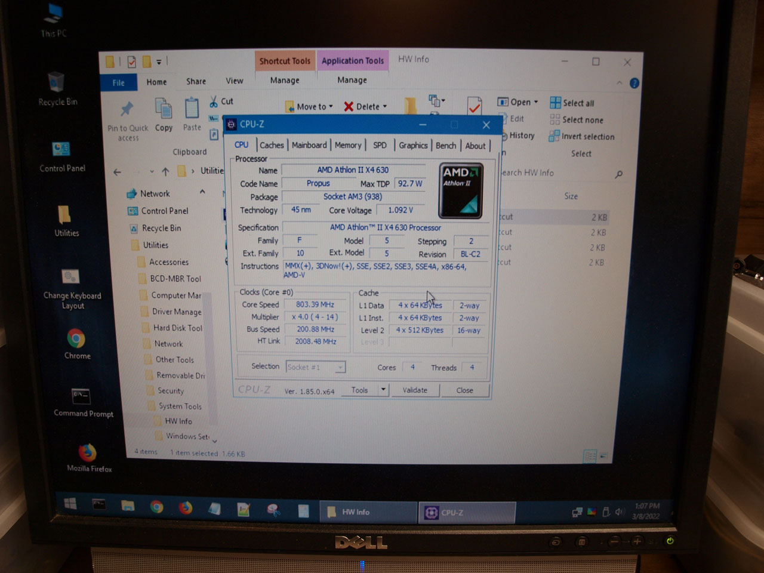Show the taskbar clock and date
The width and height of the screenshot is (764, 573).
[x=646, y=511]
